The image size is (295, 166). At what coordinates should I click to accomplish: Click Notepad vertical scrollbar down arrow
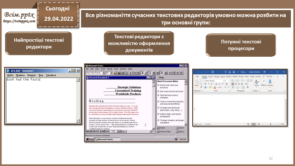tap(78, 121)
